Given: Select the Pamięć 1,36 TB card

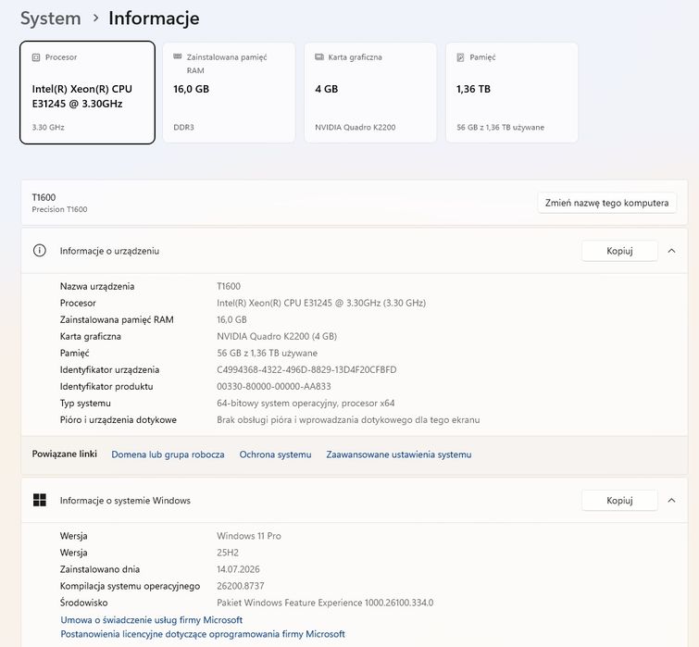Looking at the screenshot, I should 512,93.
